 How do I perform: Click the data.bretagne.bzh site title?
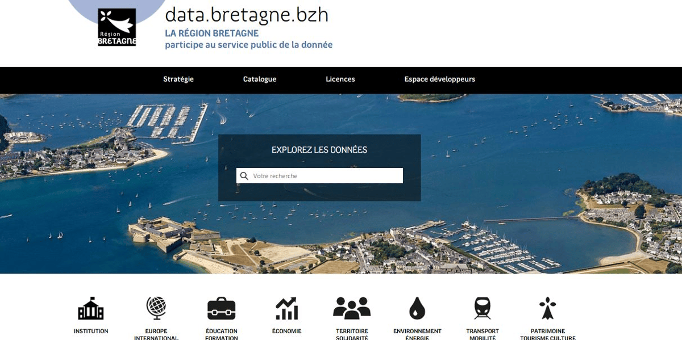tap(247, 14)
